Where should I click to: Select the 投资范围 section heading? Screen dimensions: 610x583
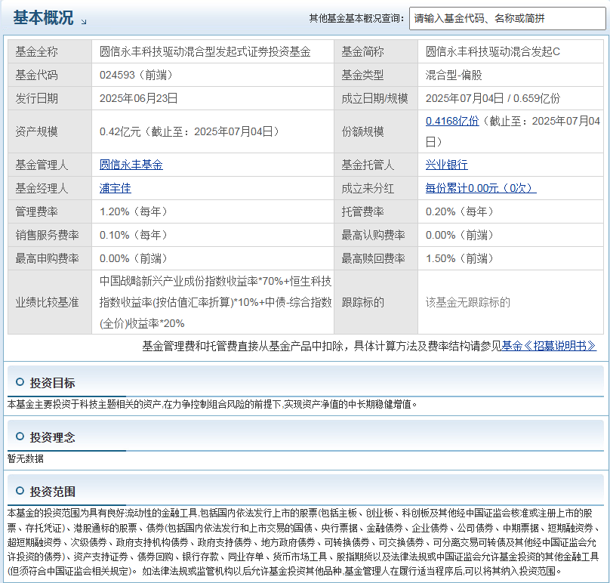point(53,492)
